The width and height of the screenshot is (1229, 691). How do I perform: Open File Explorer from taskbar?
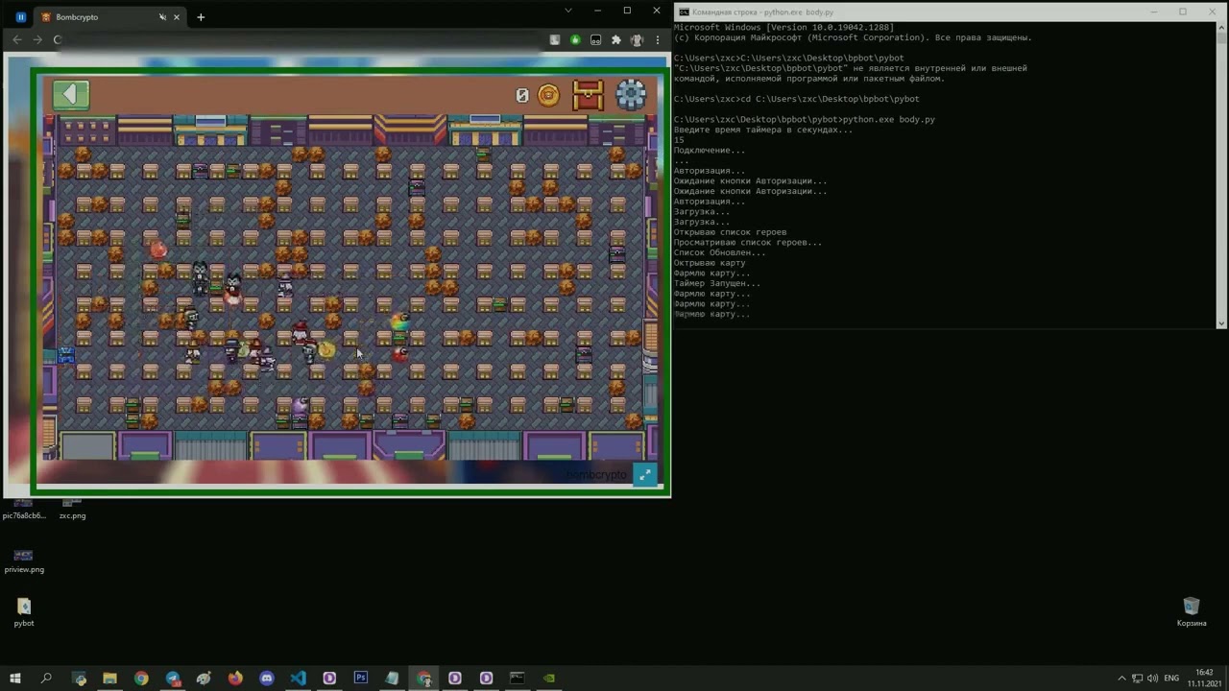[x=109, y=678]
